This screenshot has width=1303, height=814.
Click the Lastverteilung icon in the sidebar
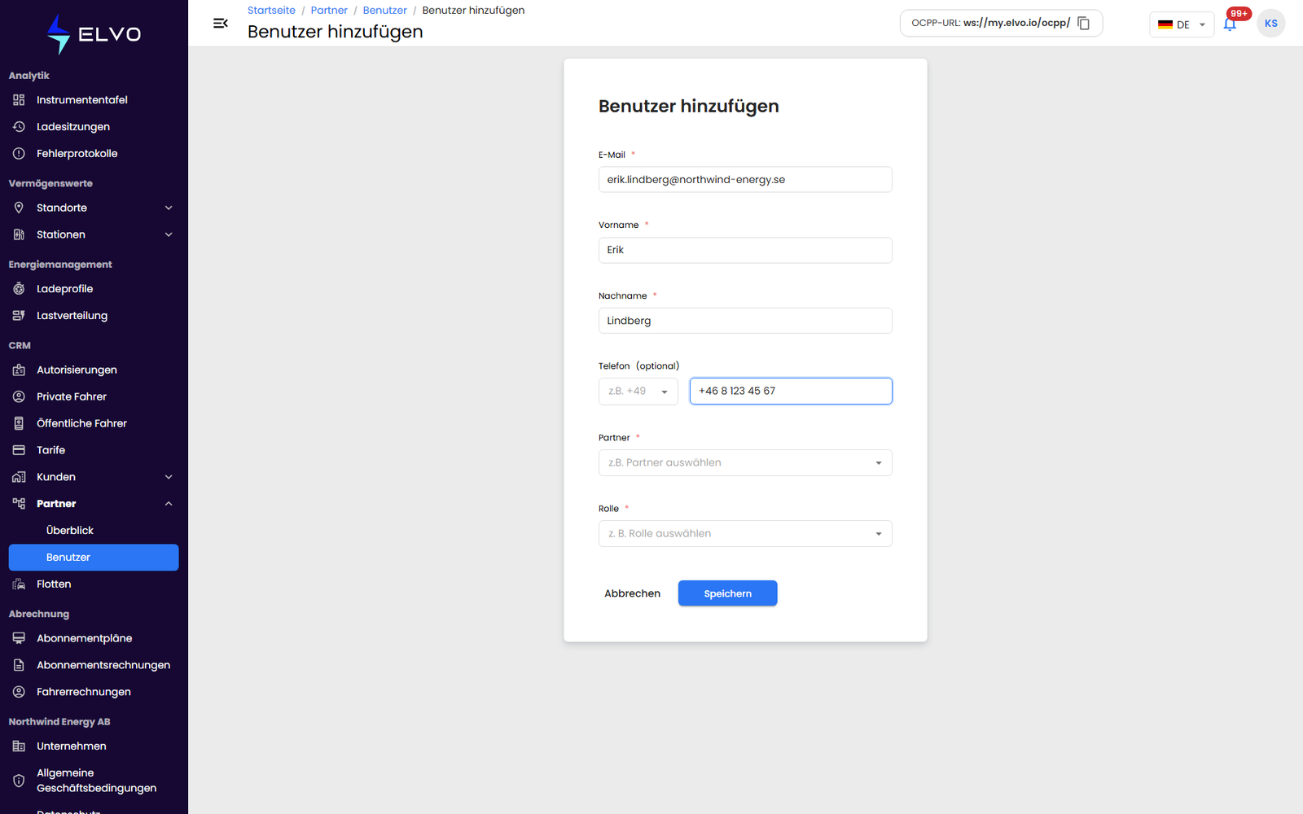19,316
